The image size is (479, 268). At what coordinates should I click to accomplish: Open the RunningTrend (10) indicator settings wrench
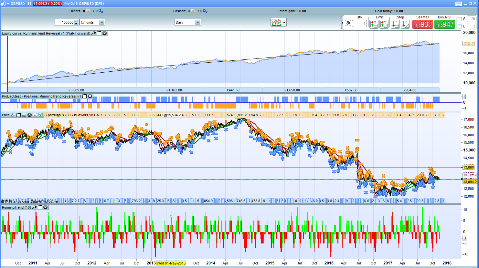coord(35,207)
